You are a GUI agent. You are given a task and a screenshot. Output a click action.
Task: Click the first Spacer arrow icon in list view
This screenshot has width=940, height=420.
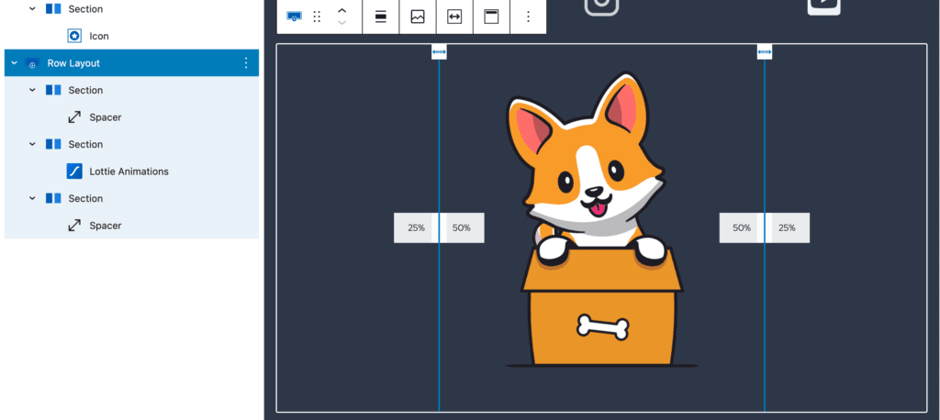click(x=74, y=117)
